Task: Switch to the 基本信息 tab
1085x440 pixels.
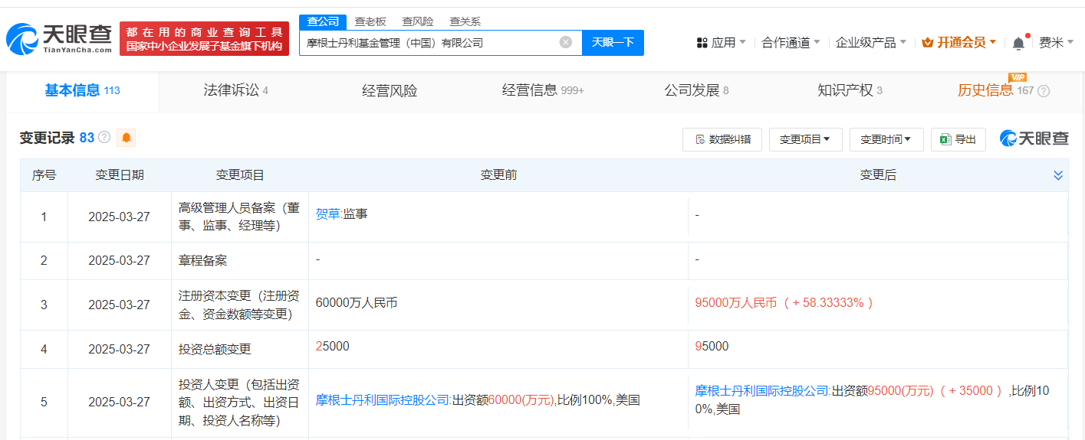Action: click(82, 91)
